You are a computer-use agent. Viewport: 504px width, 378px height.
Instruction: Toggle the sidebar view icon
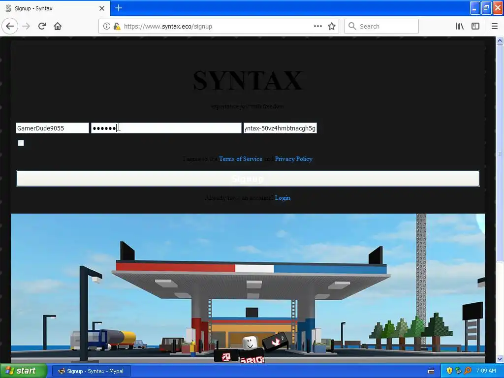[x=475, y=27]
